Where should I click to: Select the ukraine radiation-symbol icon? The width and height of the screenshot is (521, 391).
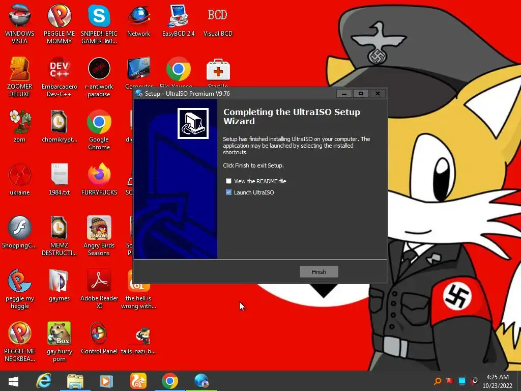(x=20, y=179)
